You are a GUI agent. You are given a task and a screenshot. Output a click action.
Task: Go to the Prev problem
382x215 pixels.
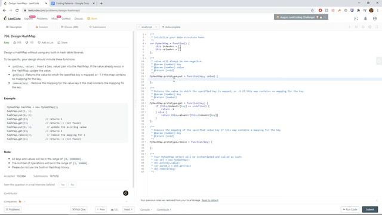pyautogui.click(x=101, y=210)
